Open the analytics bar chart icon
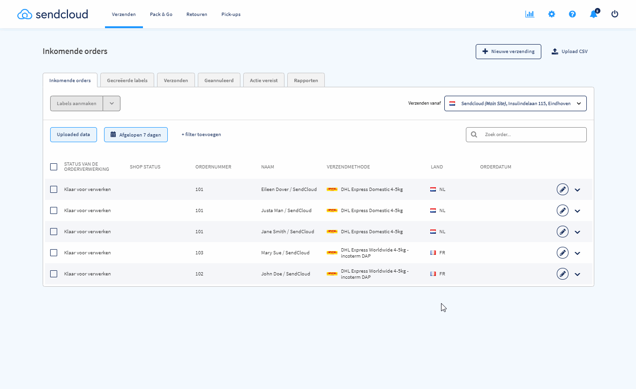The image size is (636, 389). pos(530,14)
